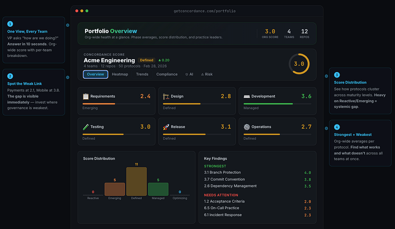Viewport: 395px width, 229px height.
Task: Click the green up-arrow 0.20 trend indicator
Action: click(x=164, y=60)
